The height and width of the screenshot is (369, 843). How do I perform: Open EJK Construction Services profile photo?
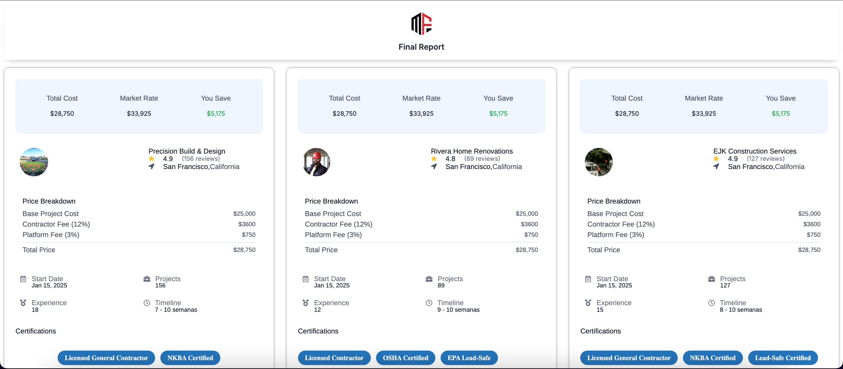pos(599,162)
